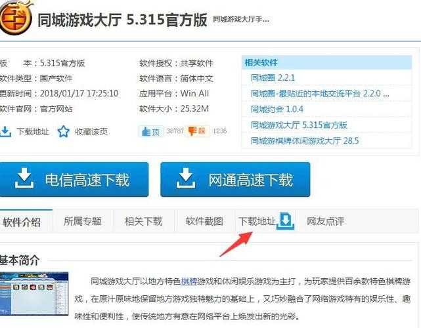This screenshot has height=328, width=421.
Task: Open related software 同城约会 1.0.4
Action: click(x=277, y=109)
